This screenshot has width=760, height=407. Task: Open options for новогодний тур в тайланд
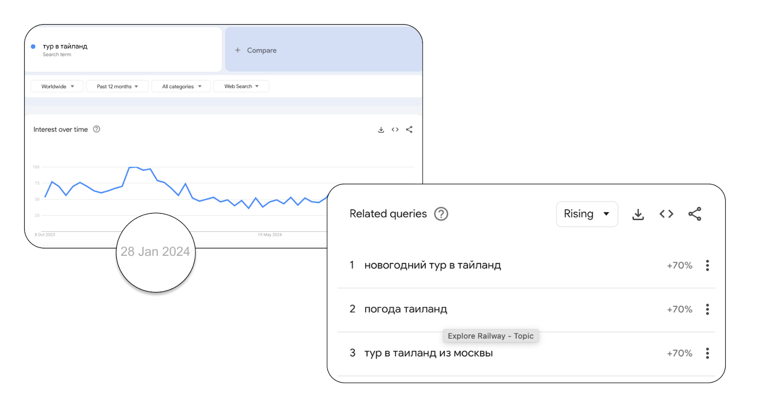pyautogui.click(x=707, y=265)
